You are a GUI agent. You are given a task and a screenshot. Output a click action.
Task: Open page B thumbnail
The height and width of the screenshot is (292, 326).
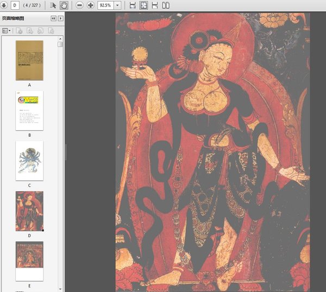pyautogui.click(x=29, y=110)
